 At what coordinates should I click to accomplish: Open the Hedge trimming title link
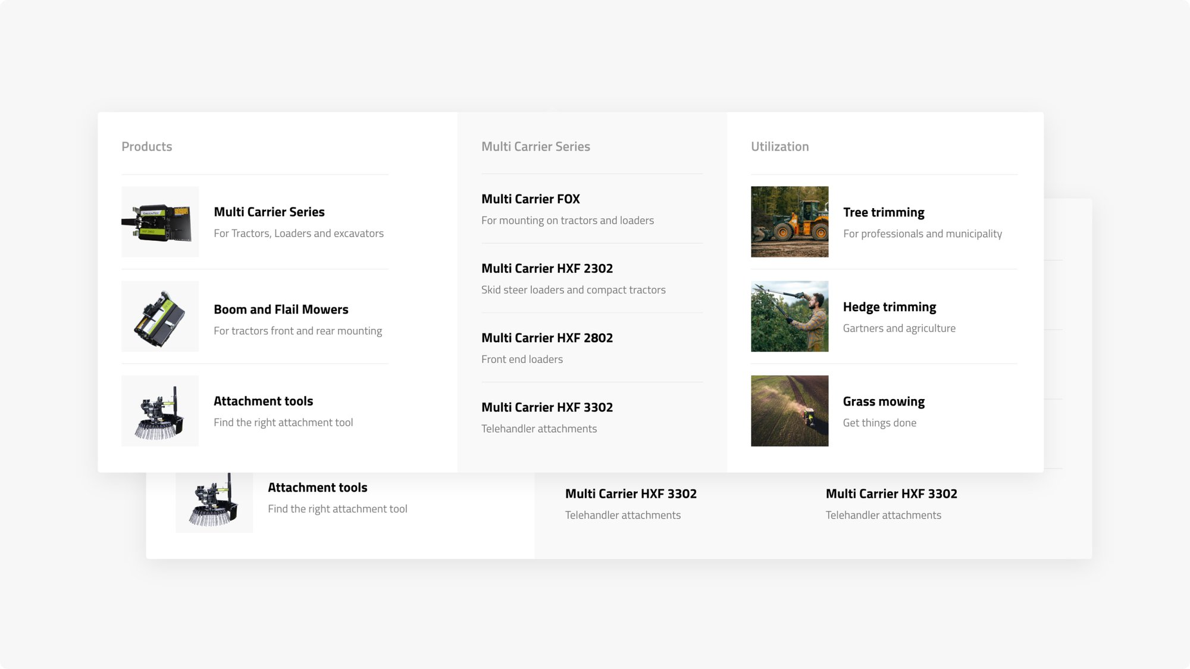(890, 307)
